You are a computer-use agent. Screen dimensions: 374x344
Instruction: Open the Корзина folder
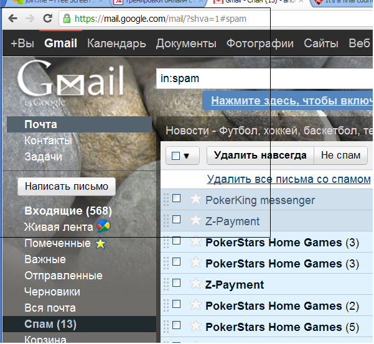45,339
